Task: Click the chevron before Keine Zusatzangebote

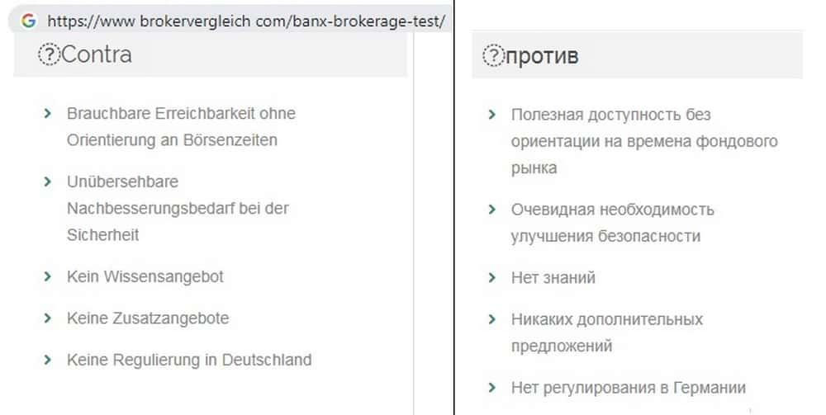Action: pyautogui.click(x=48, y=318)
